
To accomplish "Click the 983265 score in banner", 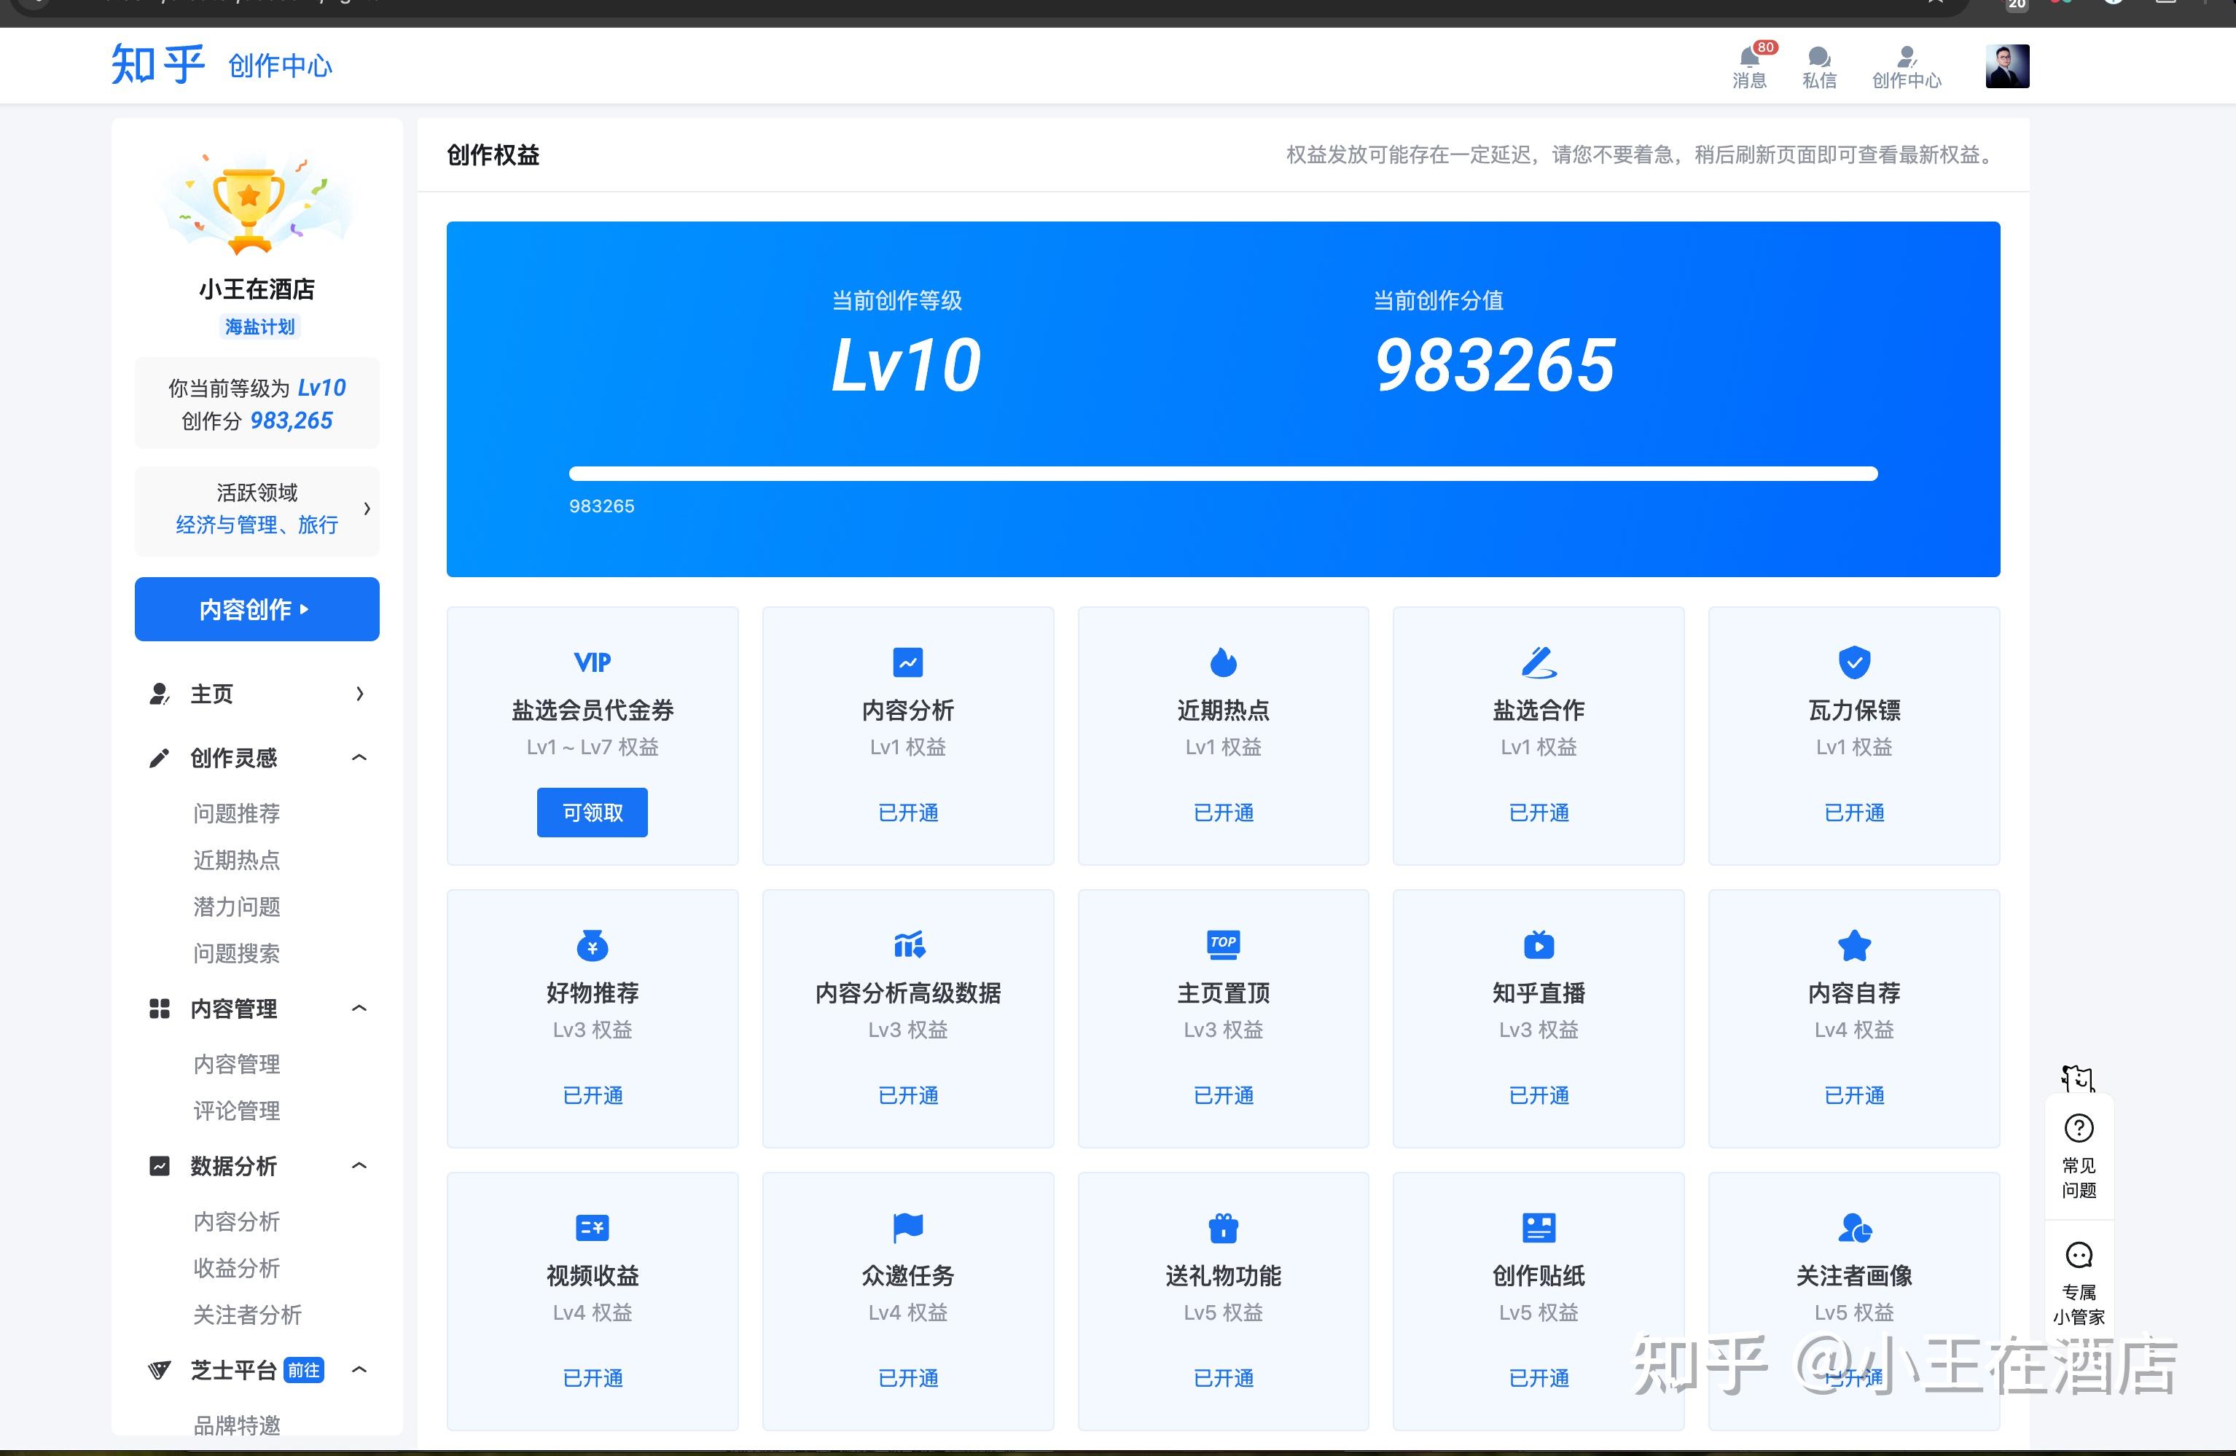I will tap(1495, 364).
